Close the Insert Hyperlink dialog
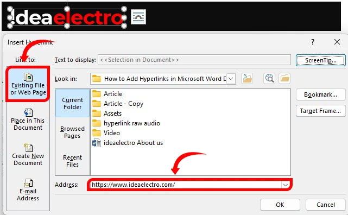348x215 pixels. (337, 42)
